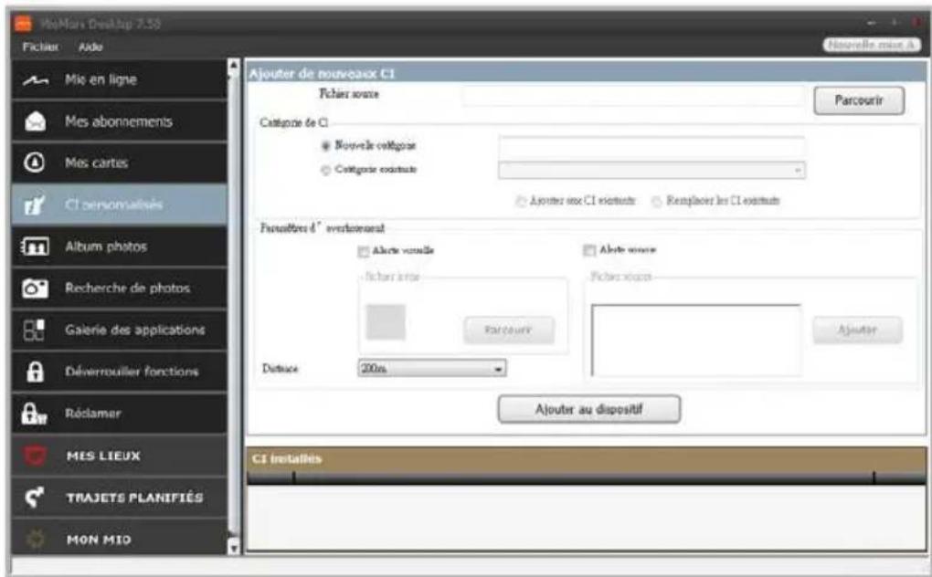Viewport: 932px width, 577px height.
Task: Click the sound files list box
Action: pyautogui.click(x=696, y=341)
